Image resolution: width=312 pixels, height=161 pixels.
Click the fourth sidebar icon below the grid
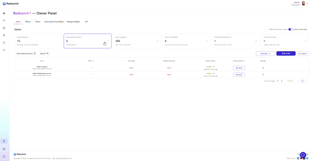point(4,35)
